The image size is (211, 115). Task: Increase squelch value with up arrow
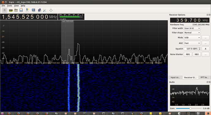click(200, 48)
